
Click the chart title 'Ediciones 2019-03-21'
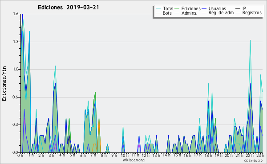pos(68,8)
